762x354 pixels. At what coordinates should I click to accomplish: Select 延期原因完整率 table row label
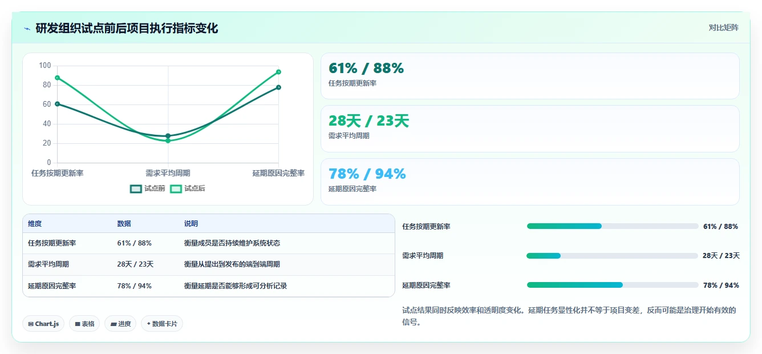tap(52, 286)
